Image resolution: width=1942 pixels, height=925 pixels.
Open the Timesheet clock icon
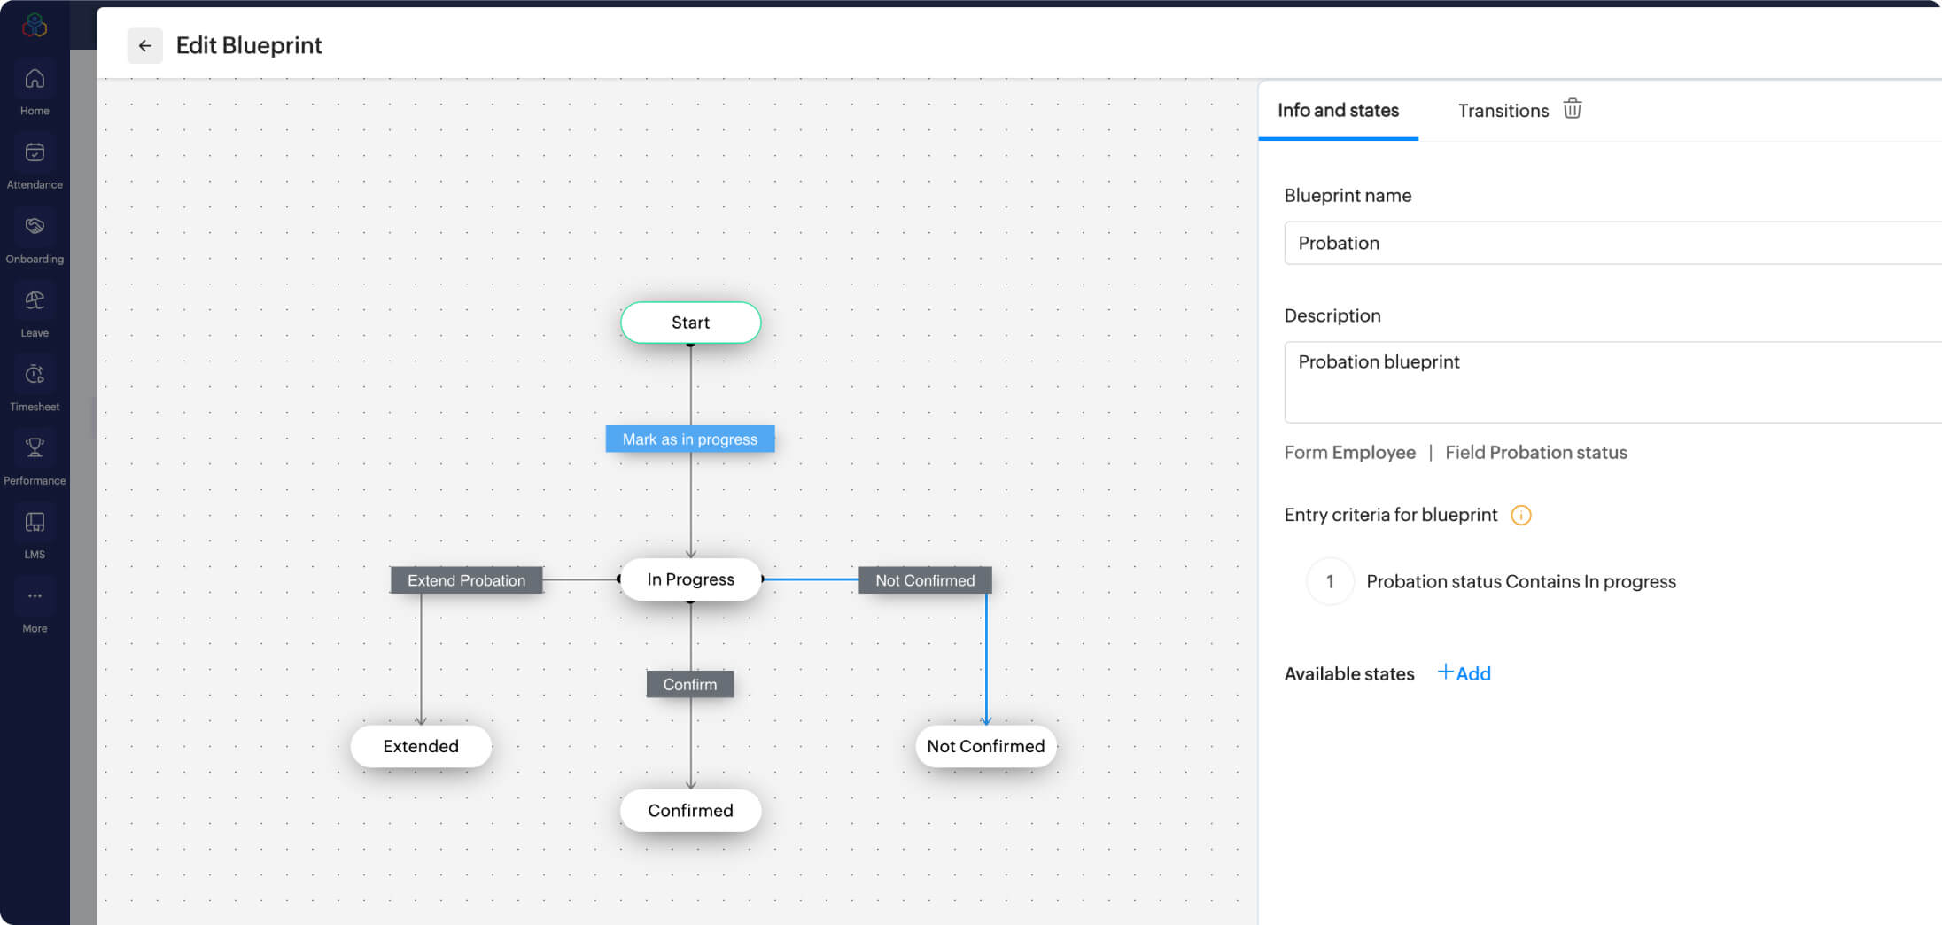click(35, 375)
